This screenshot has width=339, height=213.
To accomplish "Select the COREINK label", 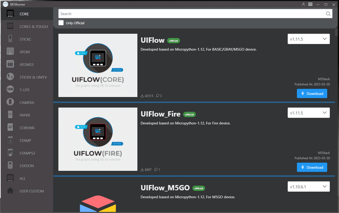I will pyautogui.click(x=27, y=128).
